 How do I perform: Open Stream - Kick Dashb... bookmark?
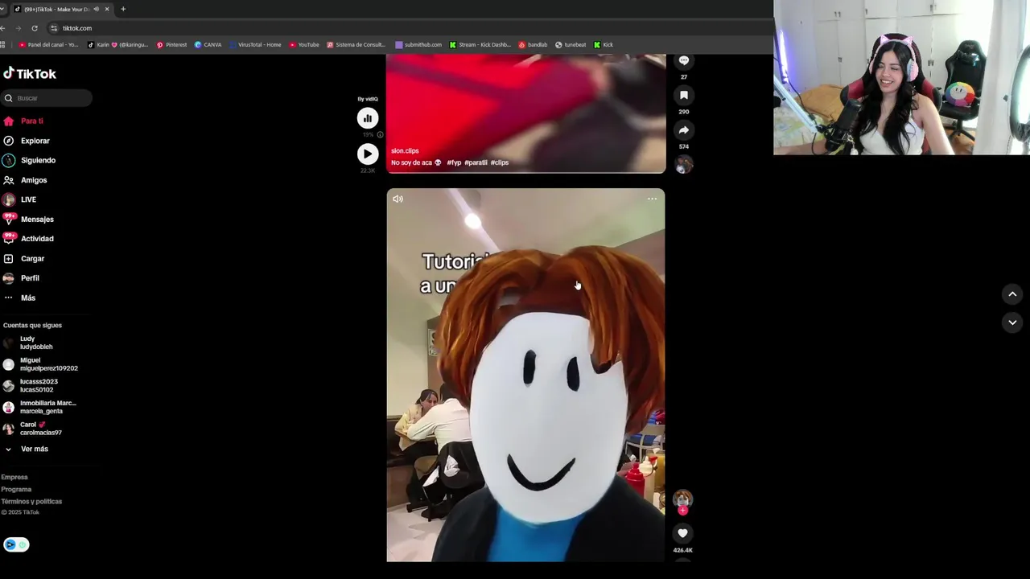coord(480,45)
